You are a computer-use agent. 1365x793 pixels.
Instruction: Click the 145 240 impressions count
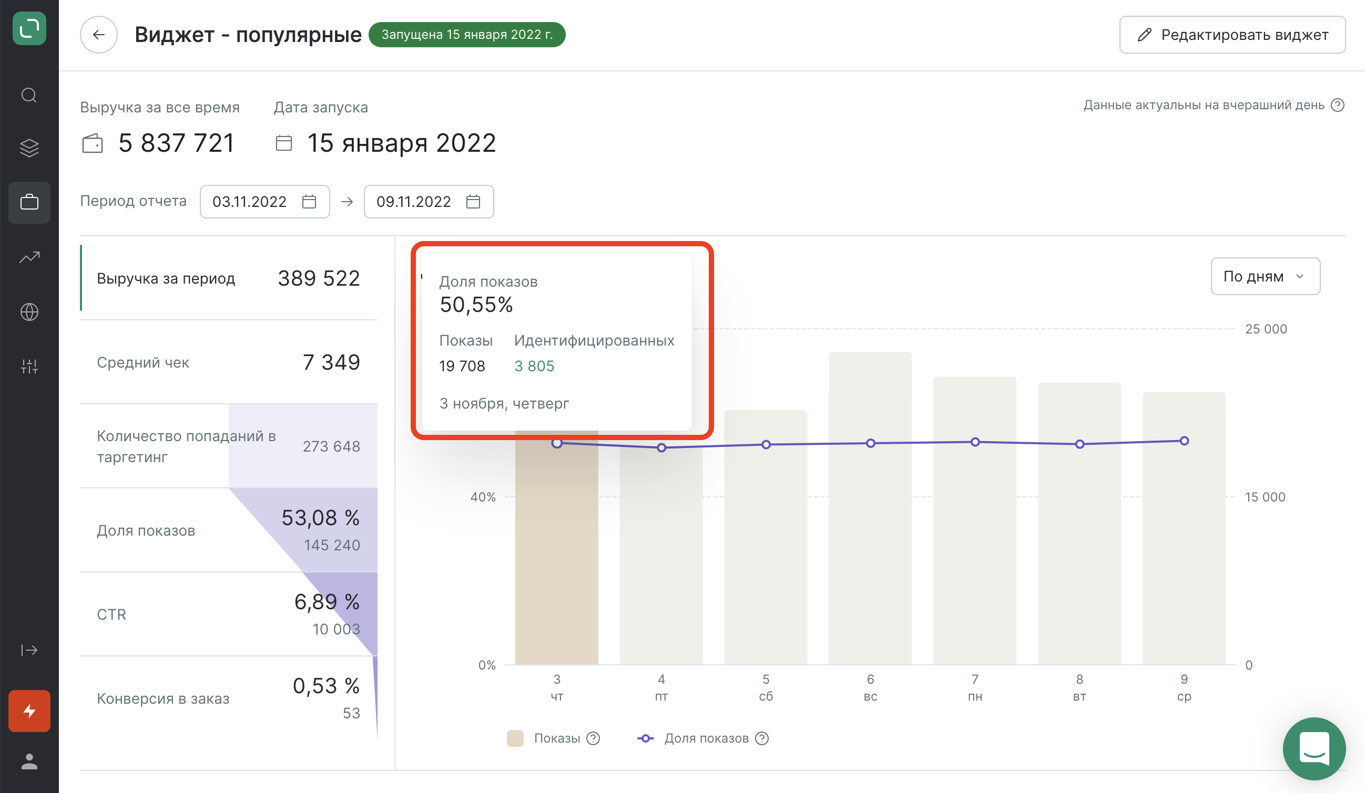point(332,545)
